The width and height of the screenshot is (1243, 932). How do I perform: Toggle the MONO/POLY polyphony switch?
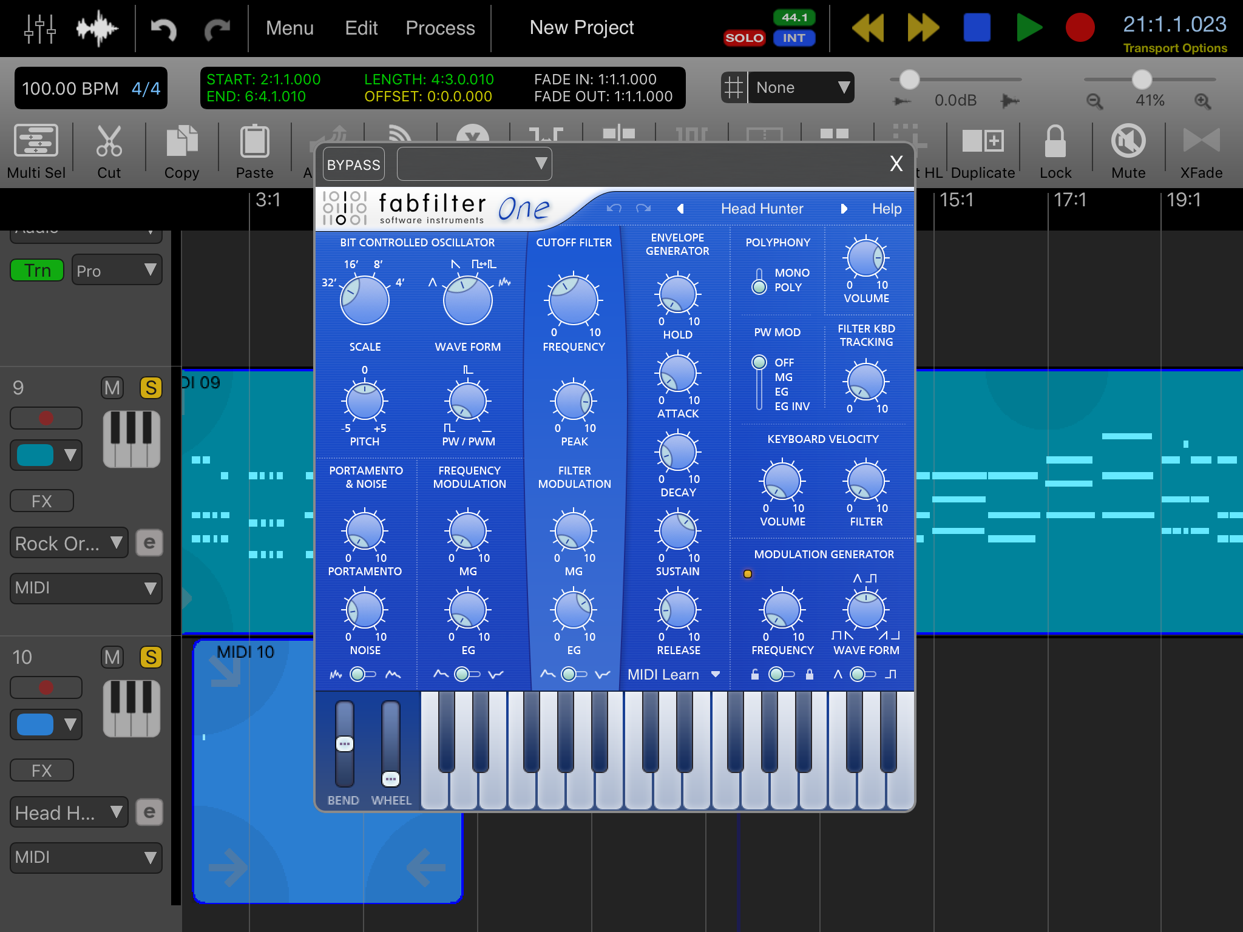coord(759,281)
